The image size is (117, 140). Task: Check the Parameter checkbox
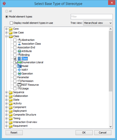[x=15, y=77]
